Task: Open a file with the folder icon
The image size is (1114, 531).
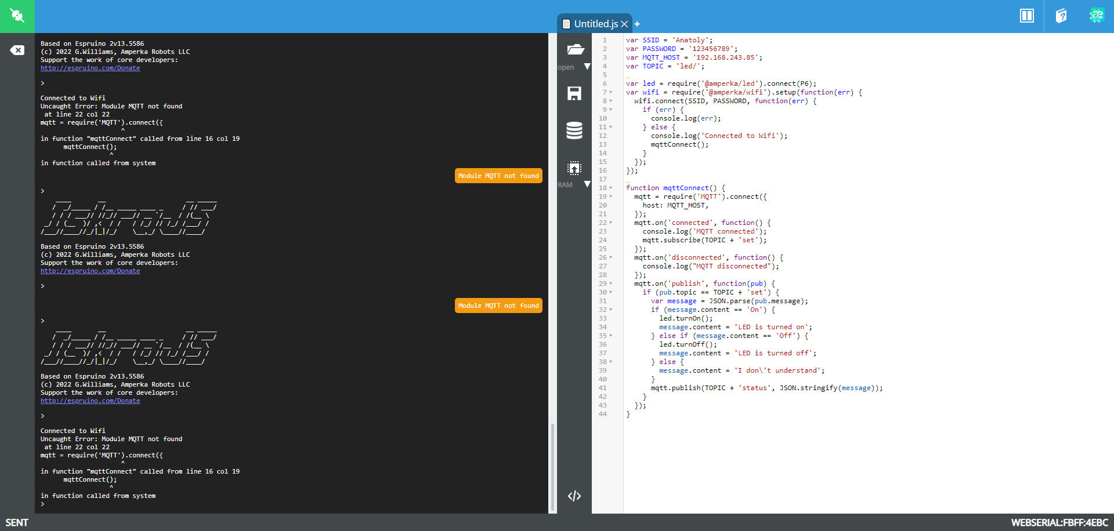Action: 574,49
